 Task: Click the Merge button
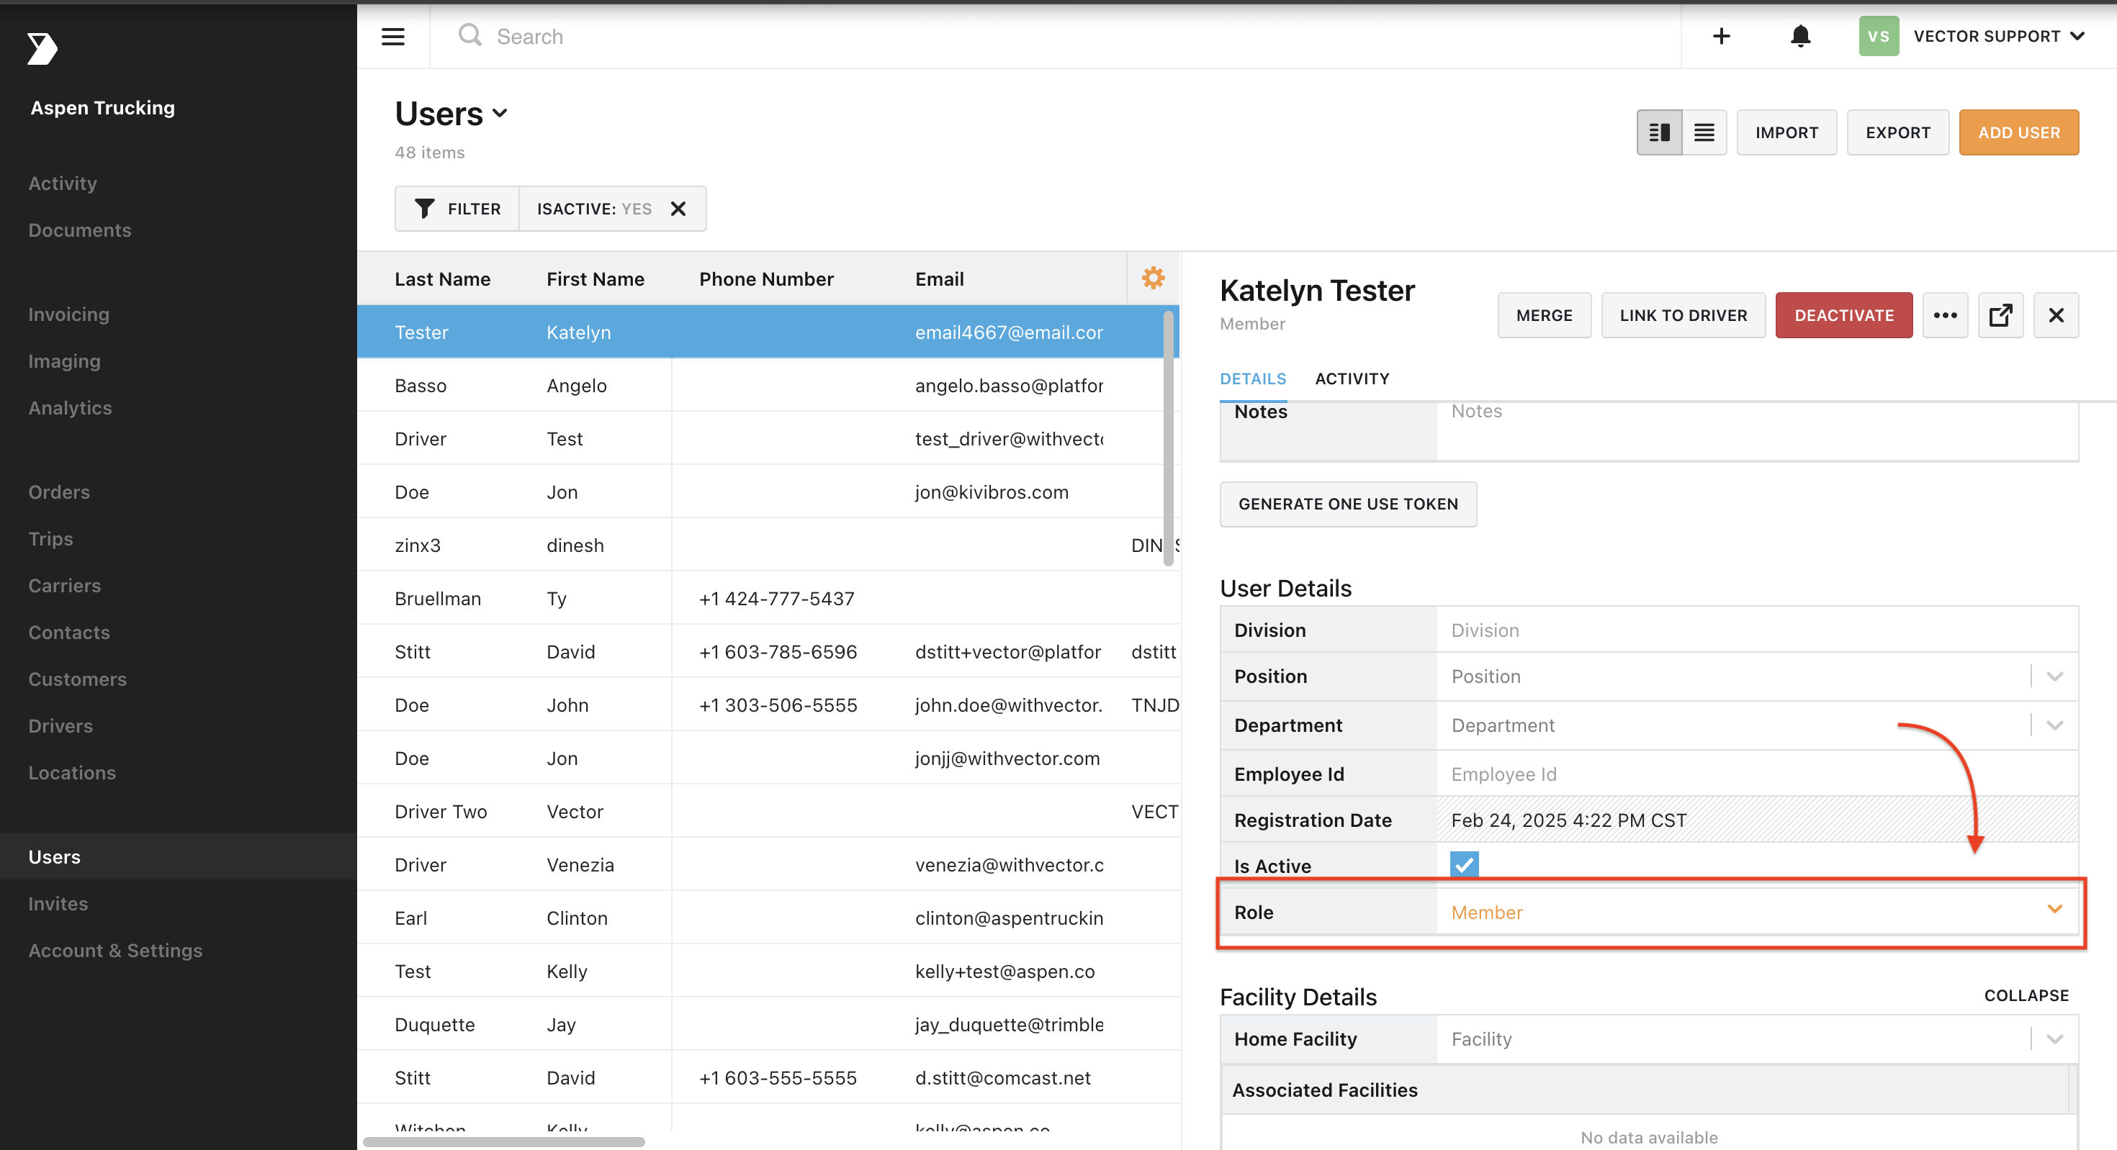(x=1543, y=315)
